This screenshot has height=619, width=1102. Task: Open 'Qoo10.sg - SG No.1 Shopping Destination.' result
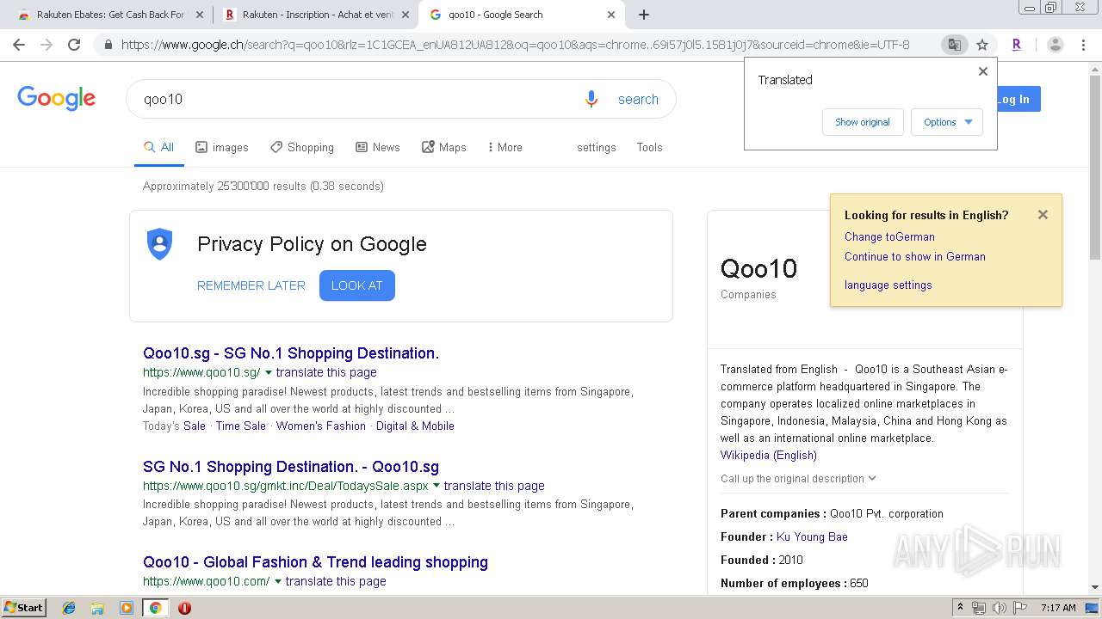click(291, 353)
